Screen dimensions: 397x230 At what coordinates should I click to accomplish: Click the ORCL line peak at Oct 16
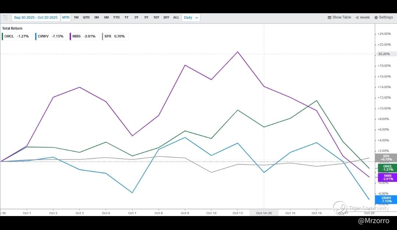click(x=316, y=101)
